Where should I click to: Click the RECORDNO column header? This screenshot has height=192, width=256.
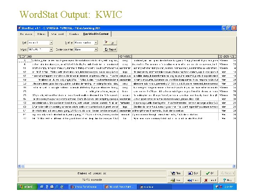click(x=25, y=57)
